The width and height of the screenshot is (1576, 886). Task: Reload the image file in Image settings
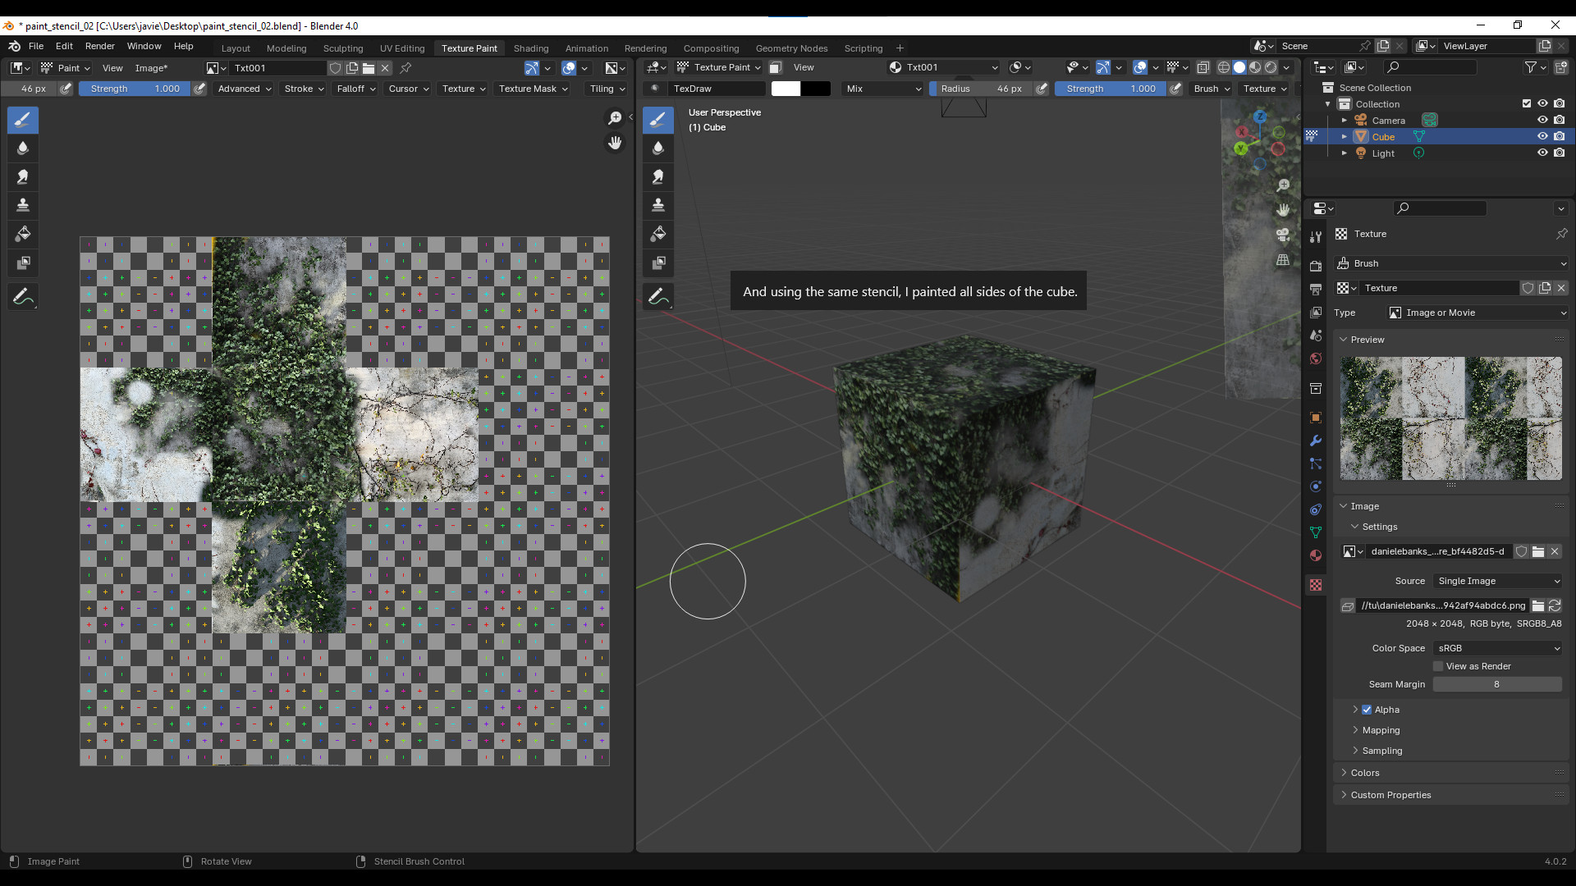[1555, 605]
